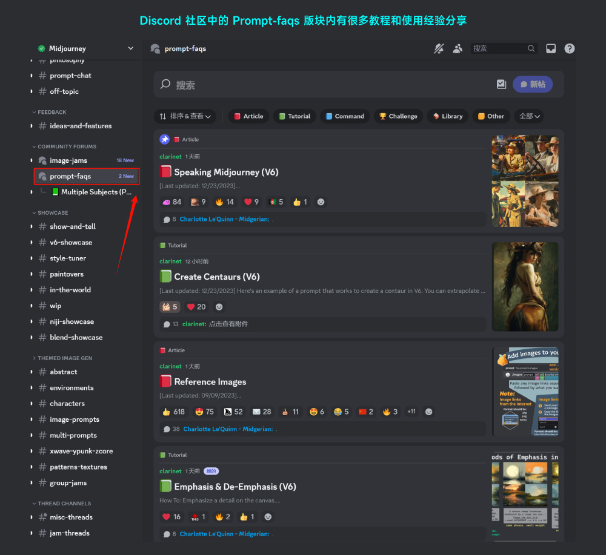The image size is (606, 555).
Task: Click the mark-as-read checklist icon beside 新帖
Action: click(x=501, y=84)
